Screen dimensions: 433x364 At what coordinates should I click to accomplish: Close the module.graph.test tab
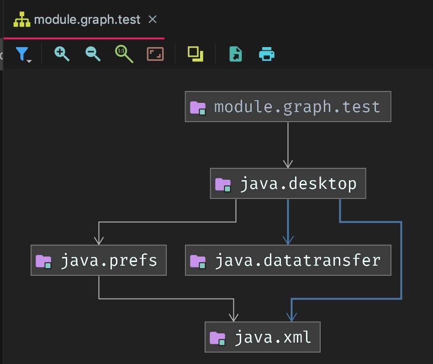click(152, 19)
